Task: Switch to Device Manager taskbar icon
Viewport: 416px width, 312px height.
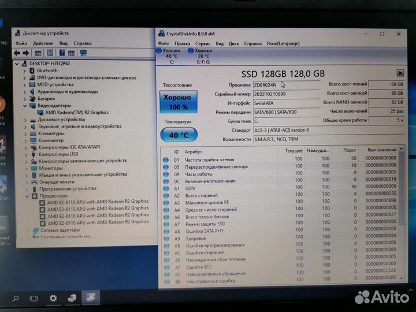Action: tap(72, 298)
